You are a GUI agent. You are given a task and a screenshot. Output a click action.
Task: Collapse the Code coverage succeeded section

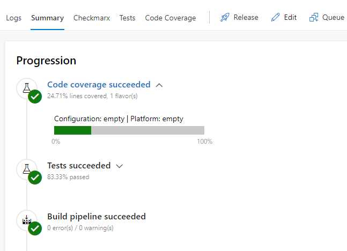point(159,85)
